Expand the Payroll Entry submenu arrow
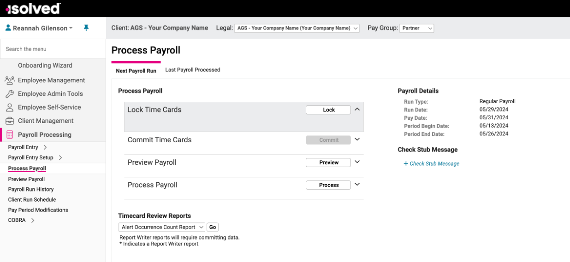 45,147
